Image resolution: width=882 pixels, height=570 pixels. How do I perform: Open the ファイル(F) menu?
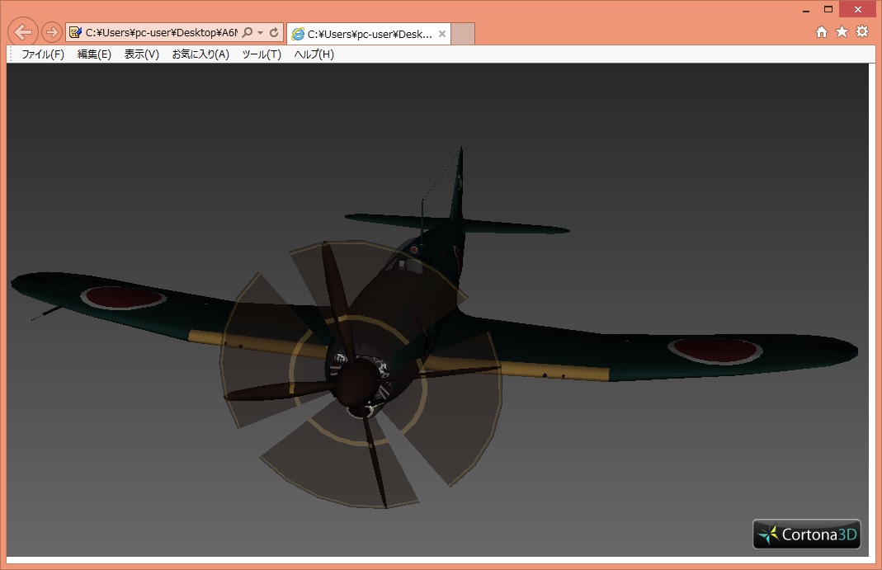point(43,54)
